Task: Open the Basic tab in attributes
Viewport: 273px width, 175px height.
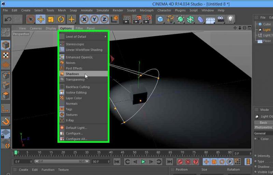Action: tap(263, 122)
